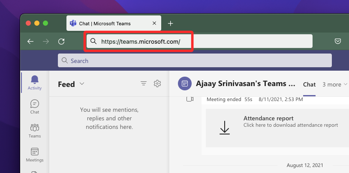349x173 pixels.
Task: Click the '8/11/2021, 2:53 PM' timestamp
Action: (281, 99)
